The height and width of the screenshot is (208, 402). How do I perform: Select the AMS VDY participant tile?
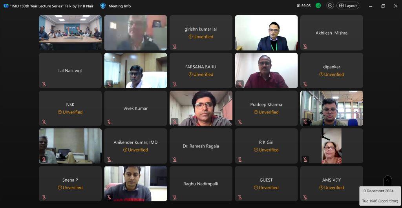331,184
